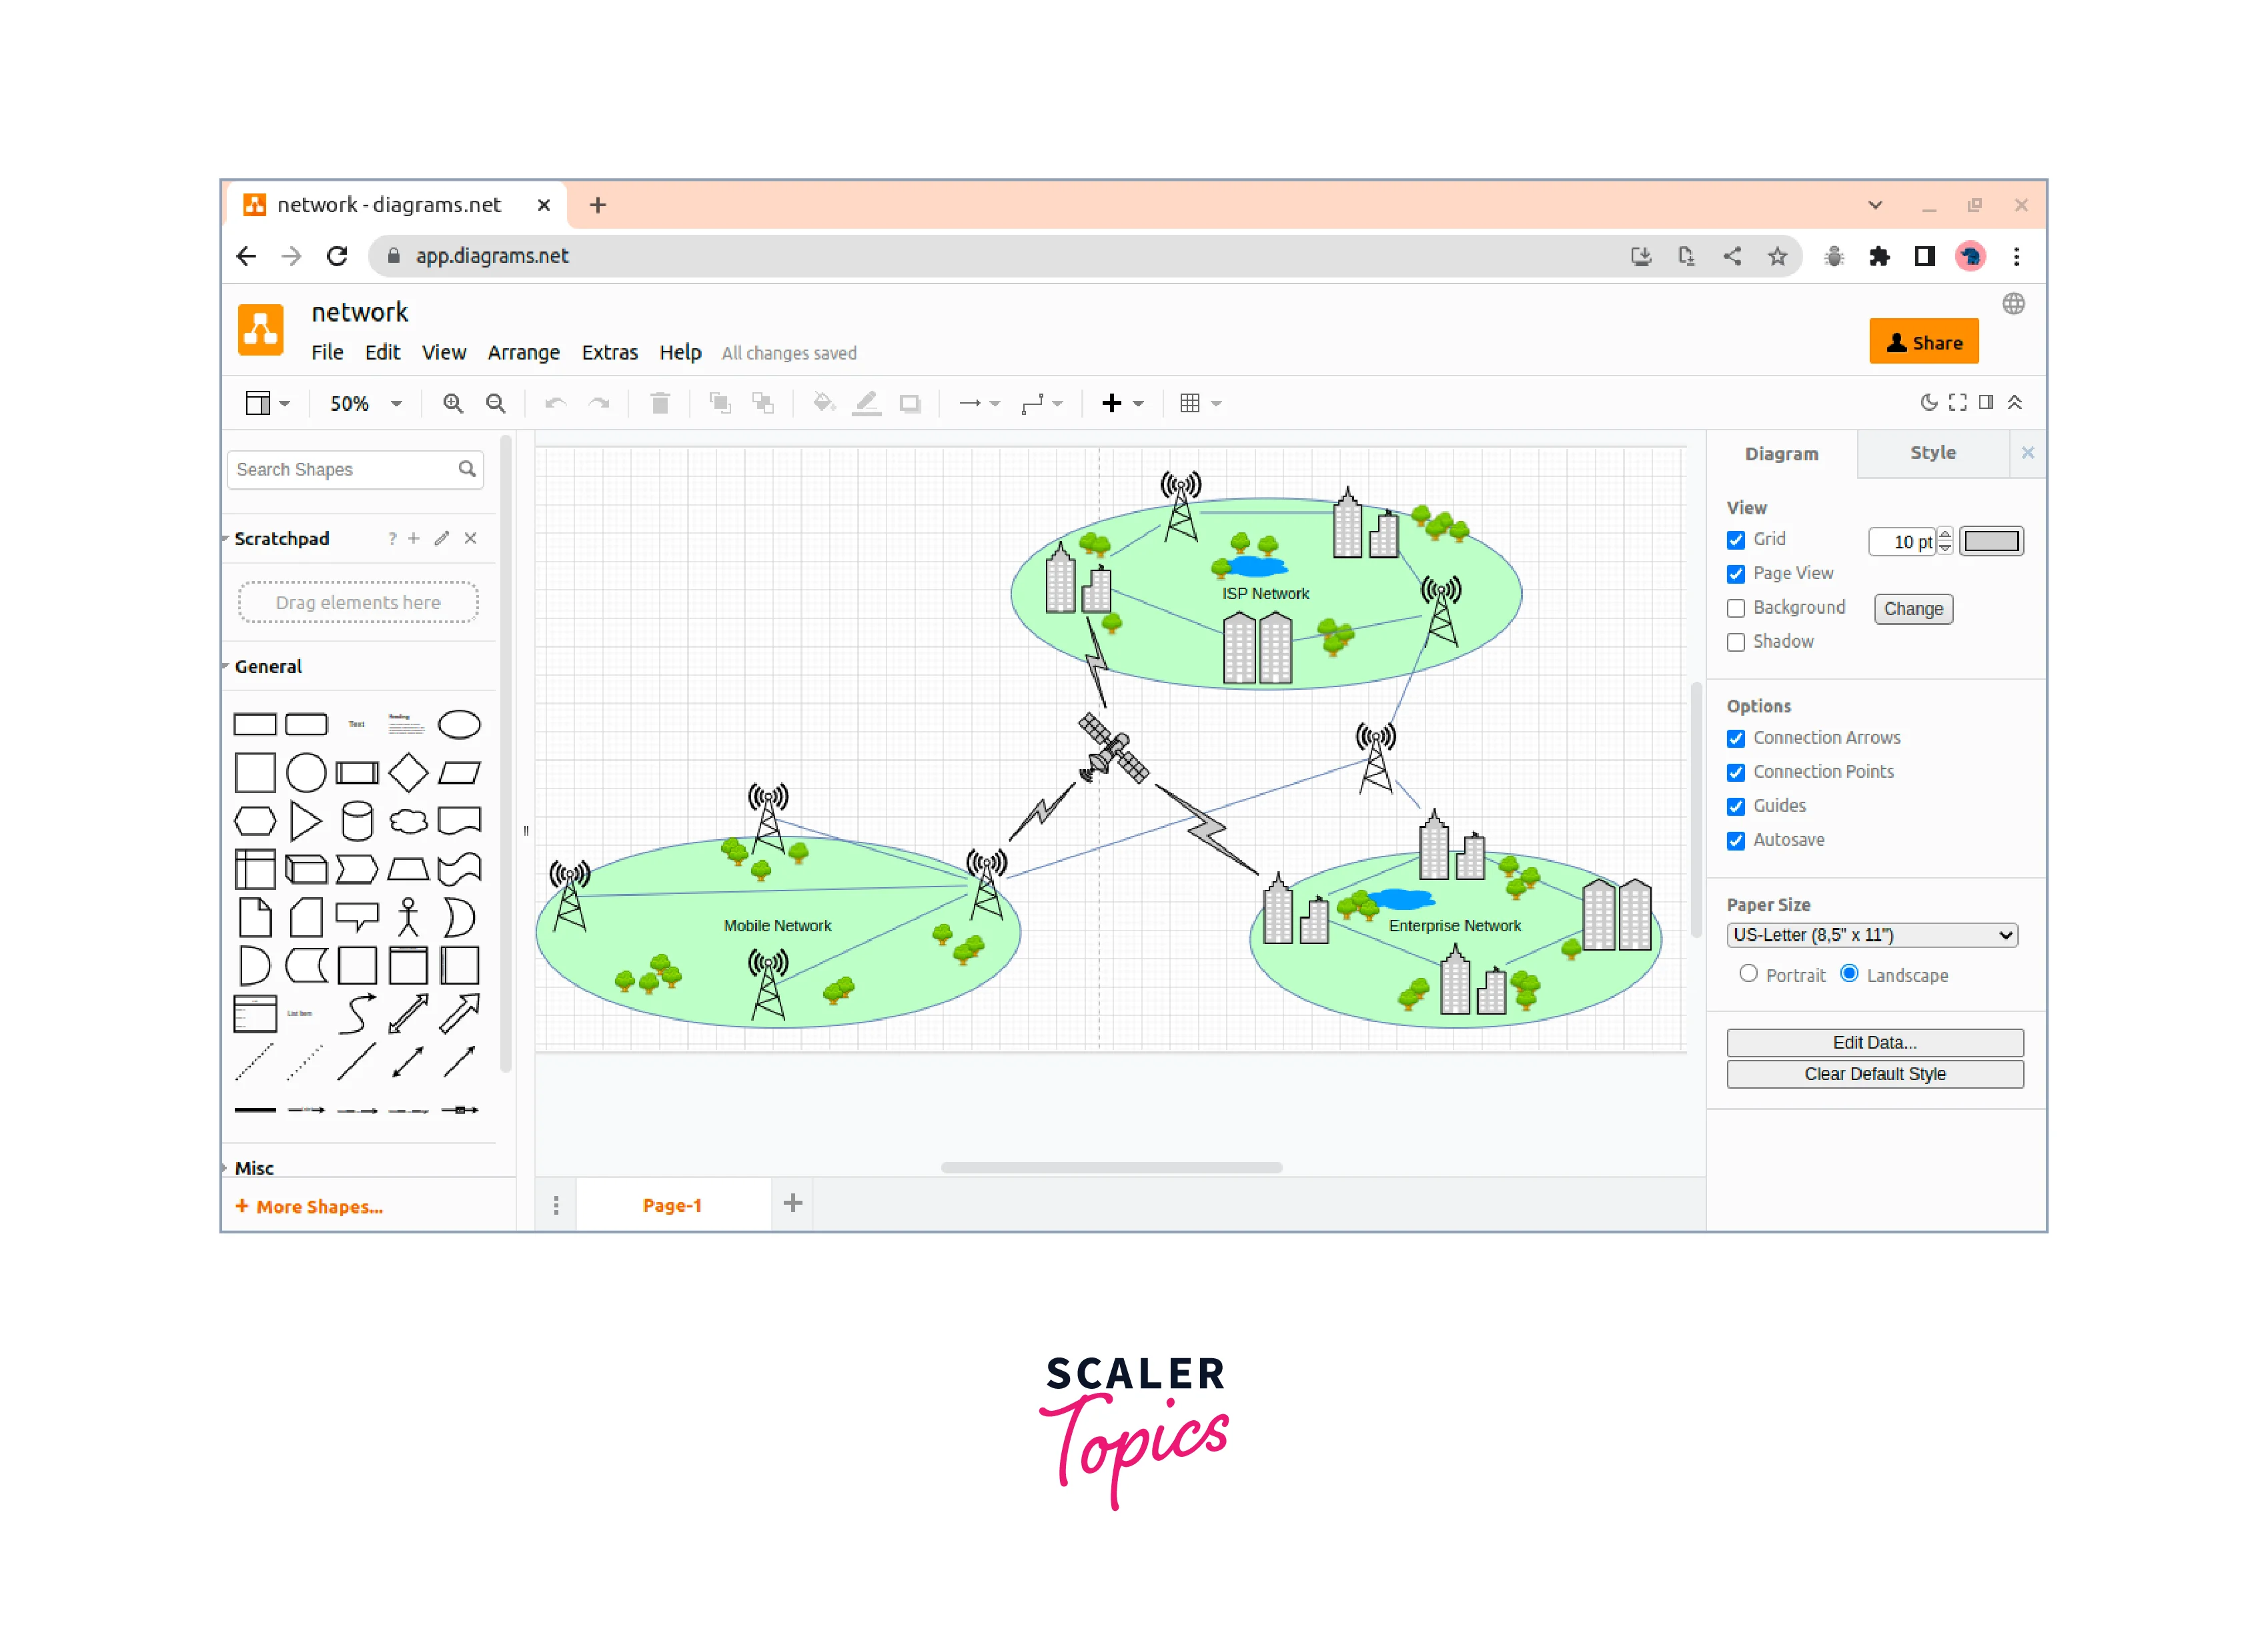The image size is (2268, 1639).
Task: Enter fullscreen using the expand icon
Action: pos(1957,403)
